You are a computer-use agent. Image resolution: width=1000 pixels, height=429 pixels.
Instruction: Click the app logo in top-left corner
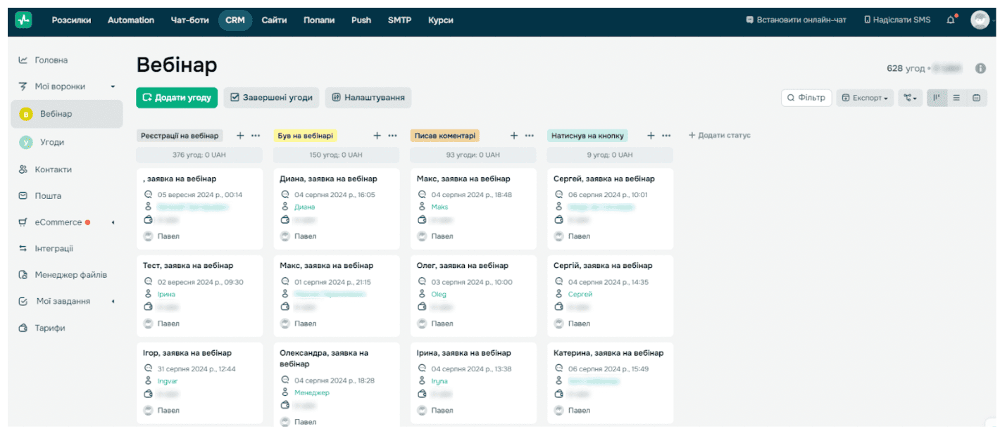tap(24, 20)
